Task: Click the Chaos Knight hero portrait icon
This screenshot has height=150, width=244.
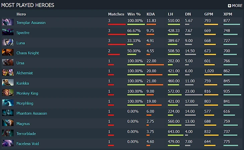Action: coord(8,52)
